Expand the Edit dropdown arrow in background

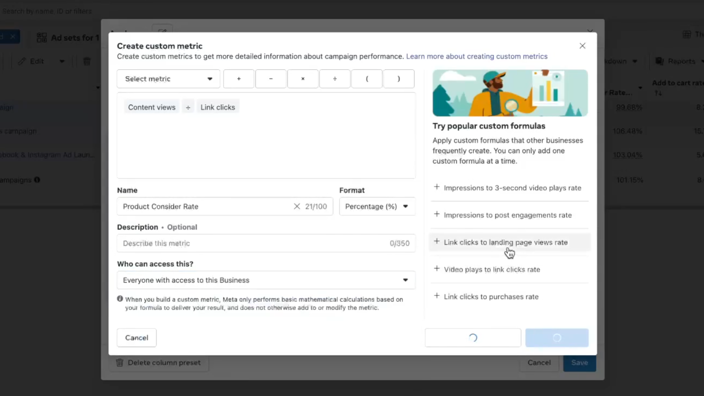coord(62,61)
